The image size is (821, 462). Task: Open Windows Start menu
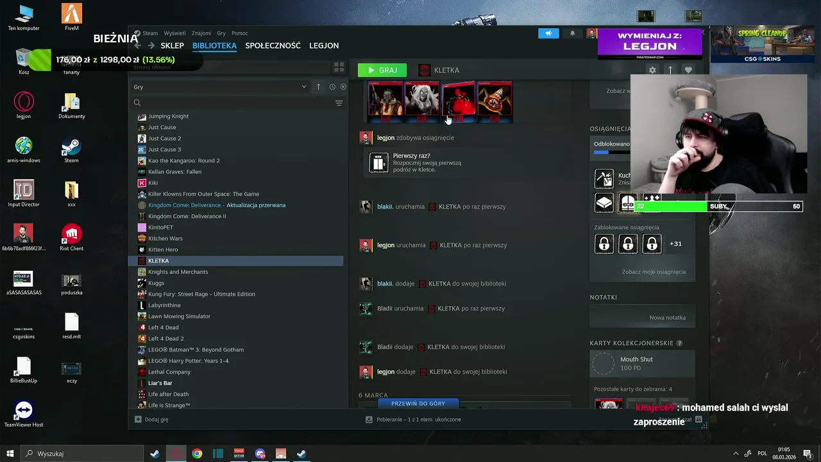coord(10,454)
